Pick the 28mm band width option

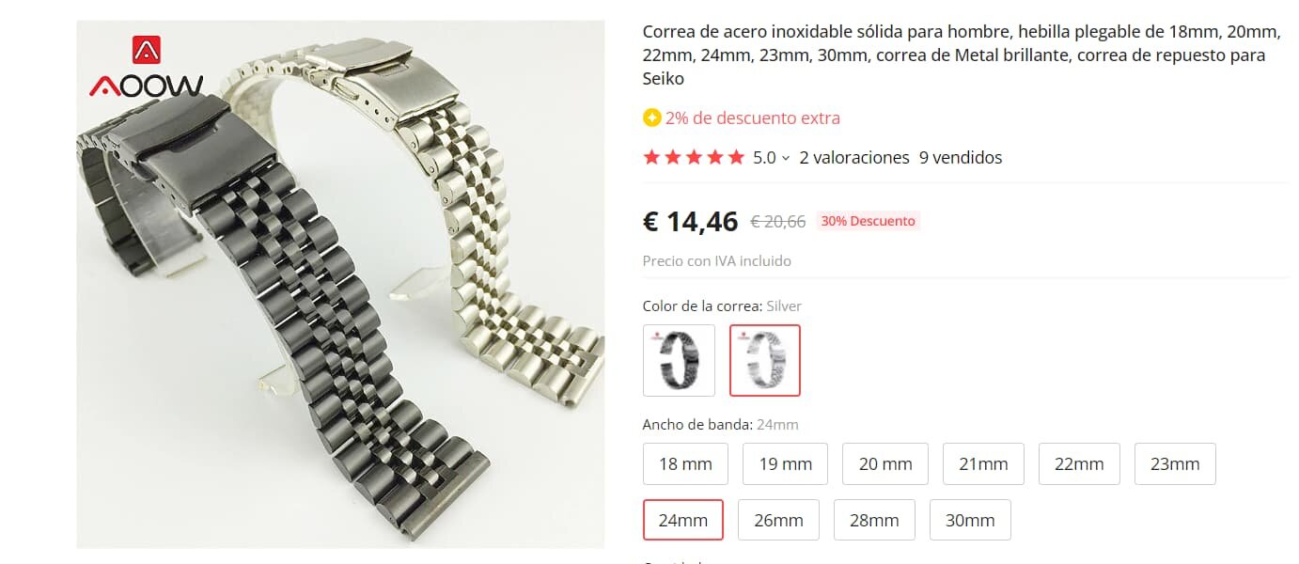(x=874, y=520)
